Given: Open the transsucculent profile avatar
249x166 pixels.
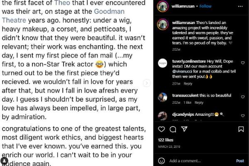Looking at the screenshot, I should click(162, 97).
